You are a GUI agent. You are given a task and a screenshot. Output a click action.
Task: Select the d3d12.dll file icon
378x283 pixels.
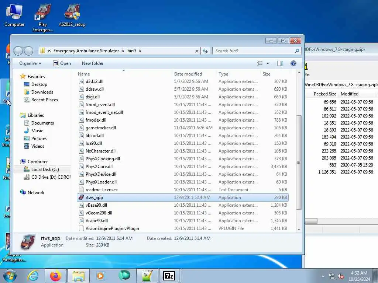[x=82, y=81]
